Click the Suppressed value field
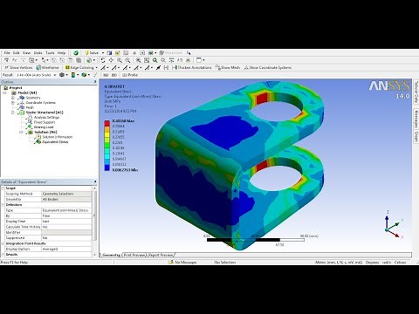This screenshot has width=419, height=314. pyautogui.click(x=66, y=238)
